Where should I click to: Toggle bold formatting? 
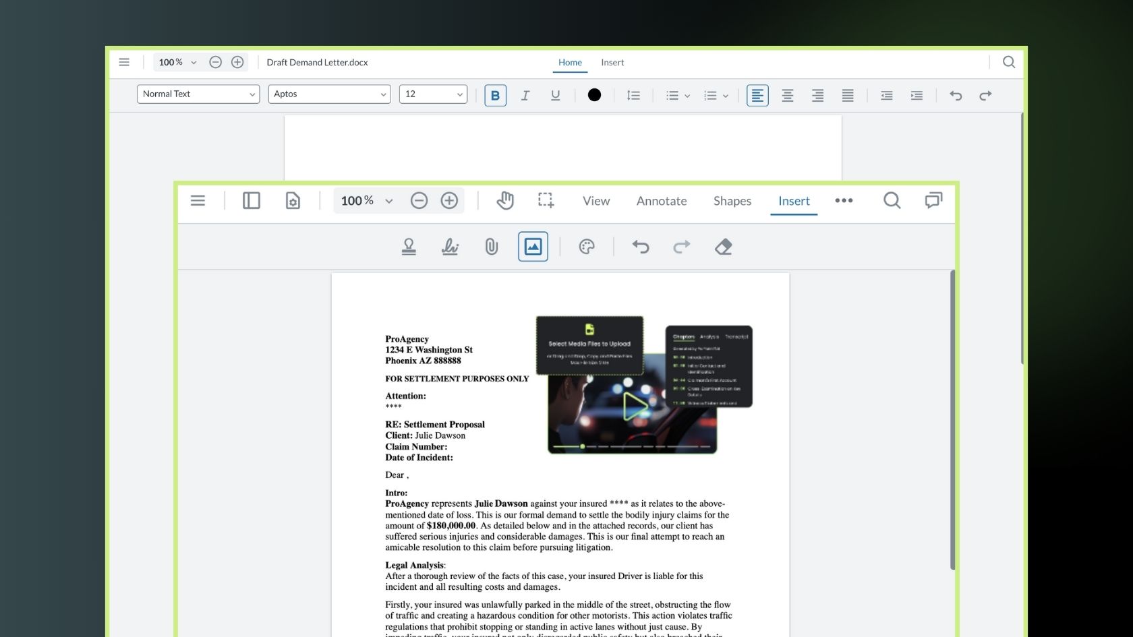coord(495,95)
